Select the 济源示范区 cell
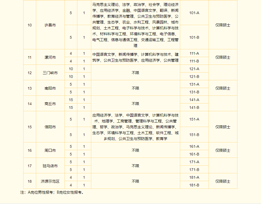Image resolution: width=261 pixels, height=204 pixels. pos(50,181)
